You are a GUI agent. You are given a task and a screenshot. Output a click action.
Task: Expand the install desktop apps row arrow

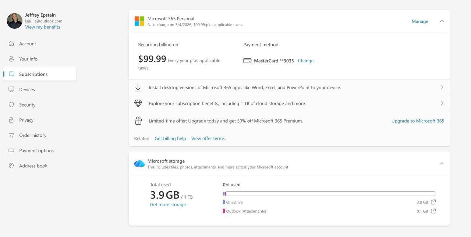tap(442, 87)
